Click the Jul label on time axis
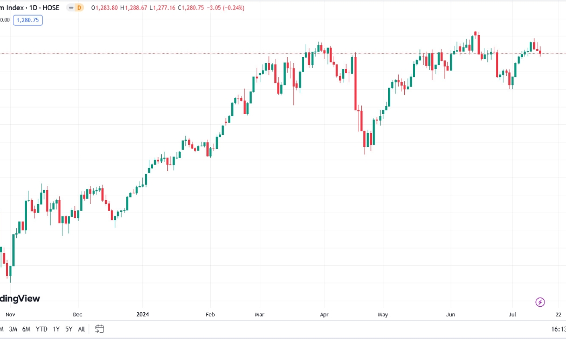Image resolution: width=566 pixels, height=339 pixels. [512, 314]
